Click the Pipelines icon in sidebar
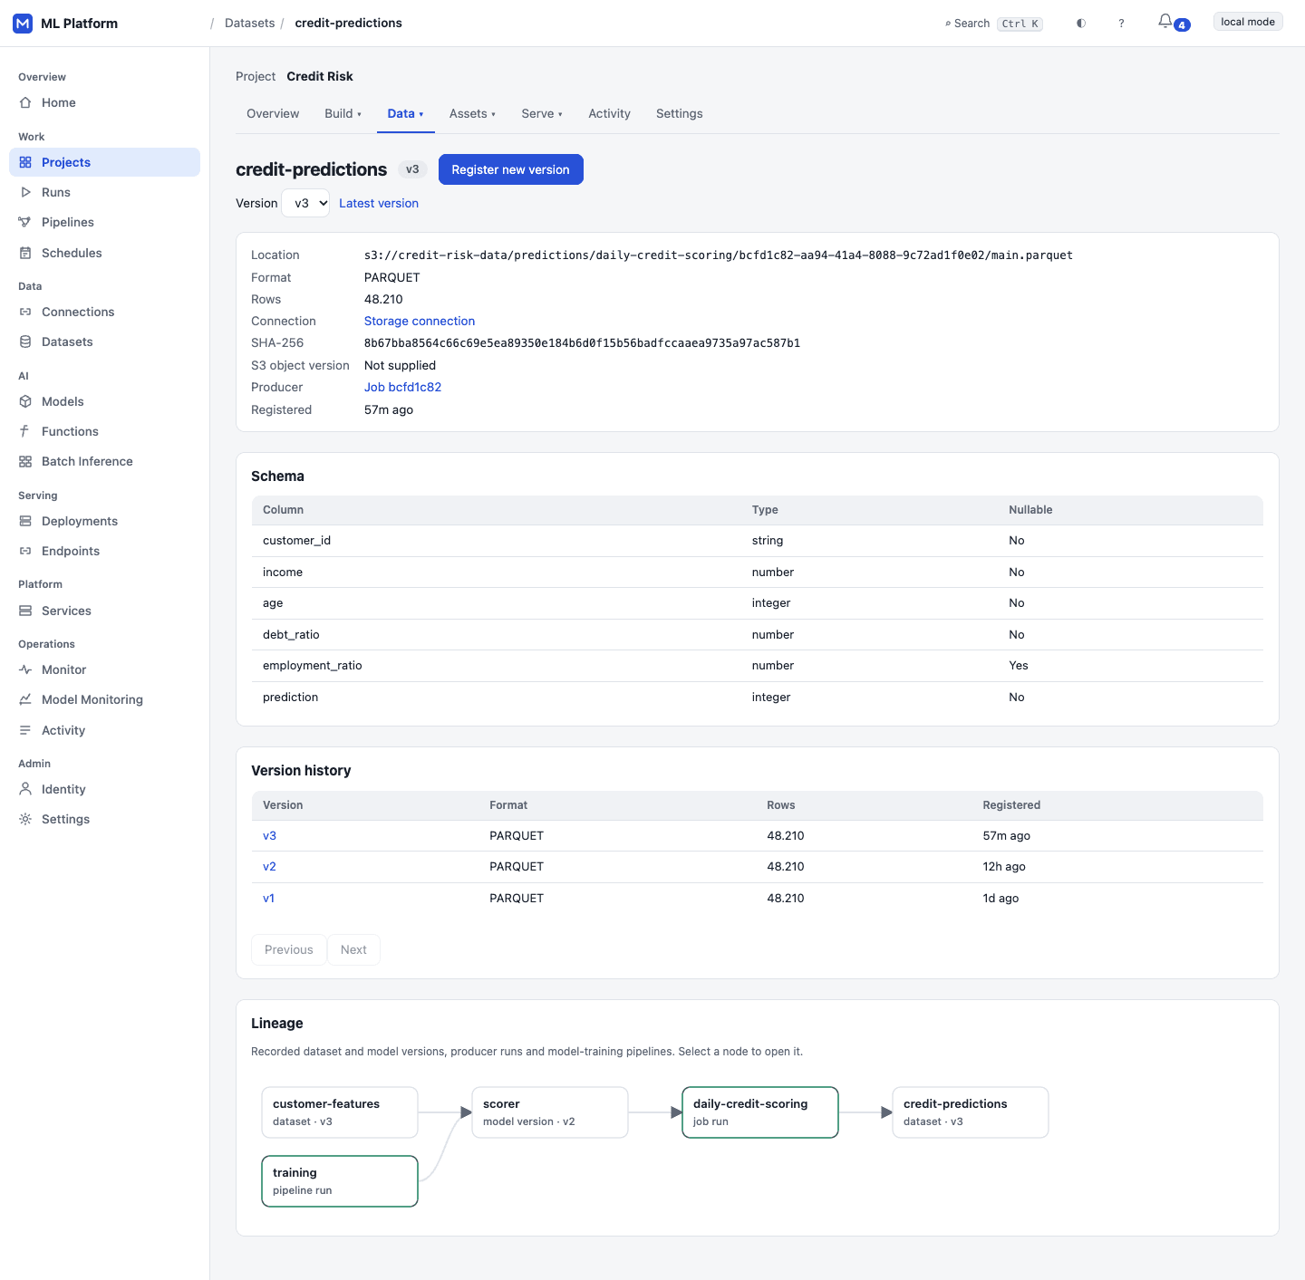 (x=25, y=222)
